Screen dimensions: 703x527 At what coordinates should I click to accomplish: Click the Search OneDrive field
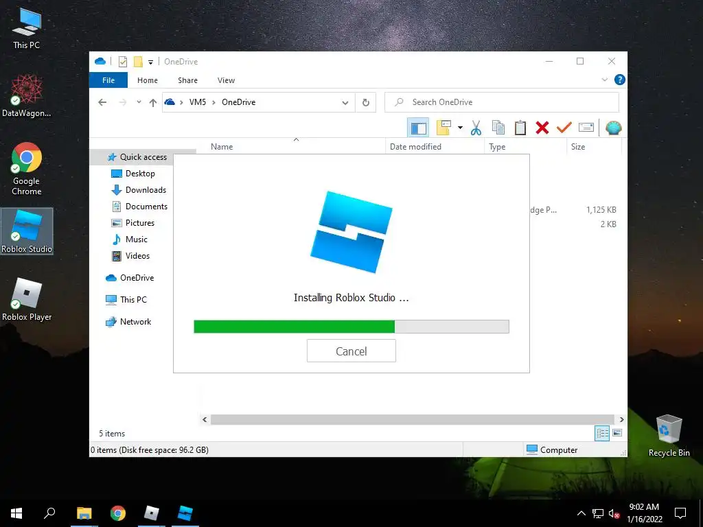click(502, 102)
